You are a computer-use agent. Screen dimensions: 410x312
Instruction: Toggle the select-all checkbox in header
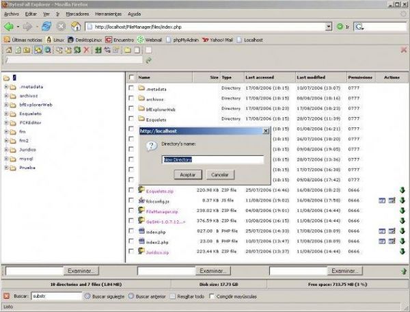[131, 77]
